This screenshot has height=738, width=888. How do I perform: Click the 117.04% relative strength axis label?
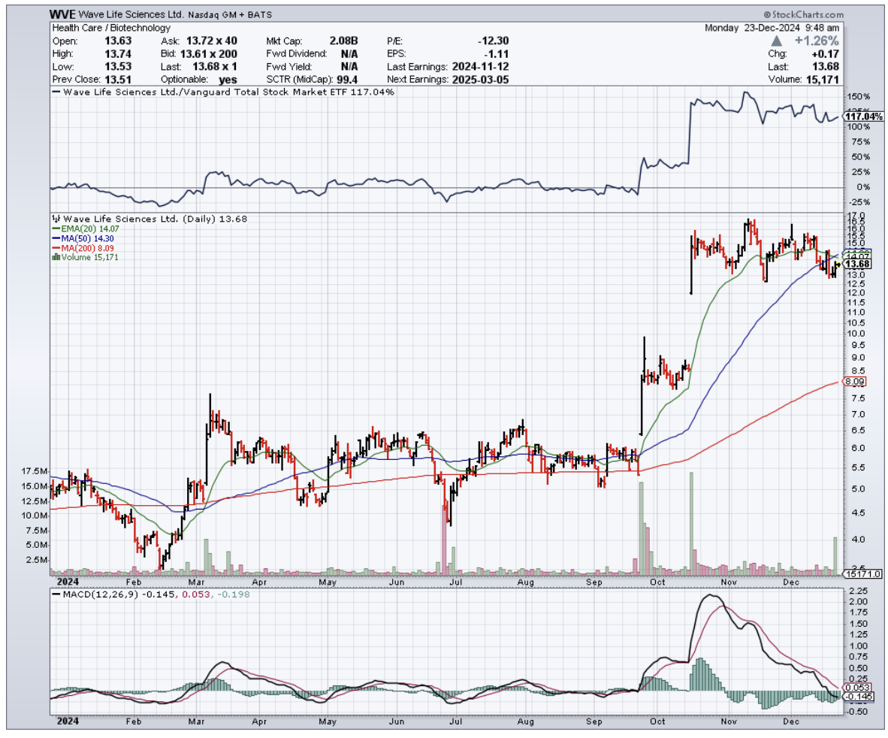click(x=862, y=117)
